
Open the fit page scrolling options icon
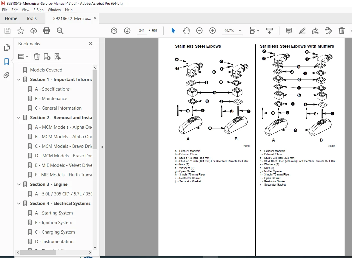[x=254, y=31]
